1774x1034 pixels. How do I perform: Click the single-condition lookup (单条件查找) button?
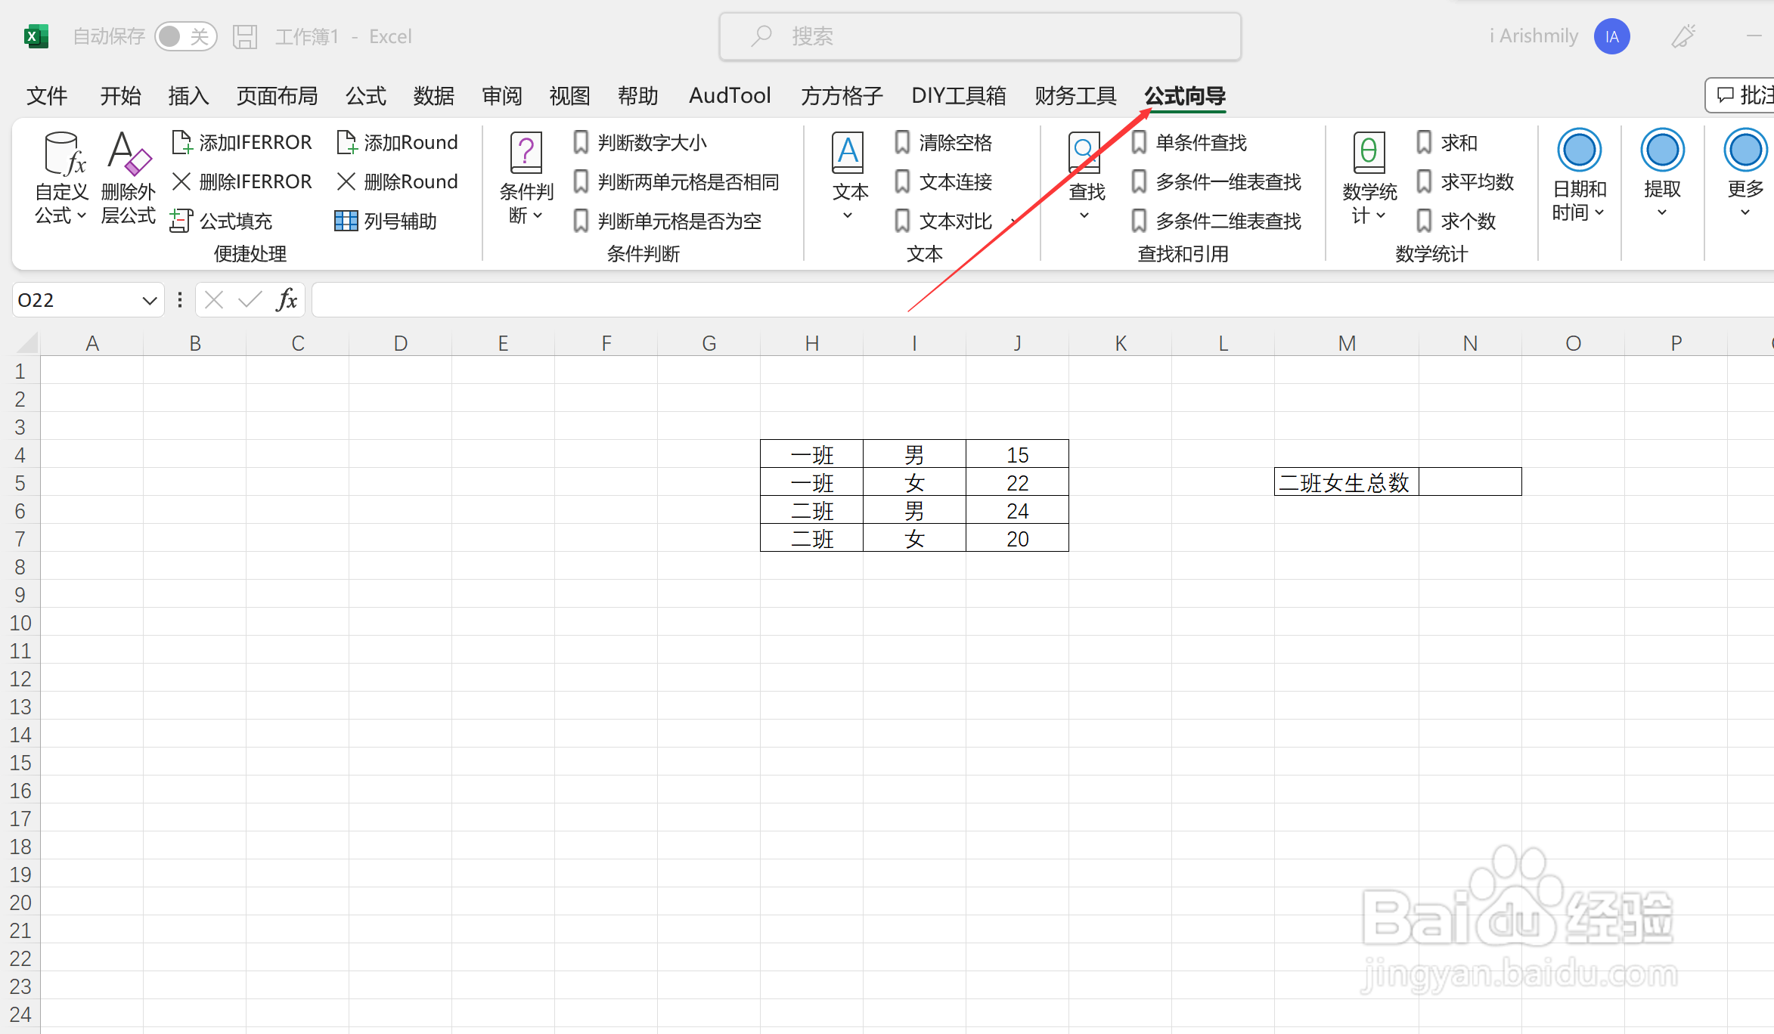click(x=1191, y=142)
